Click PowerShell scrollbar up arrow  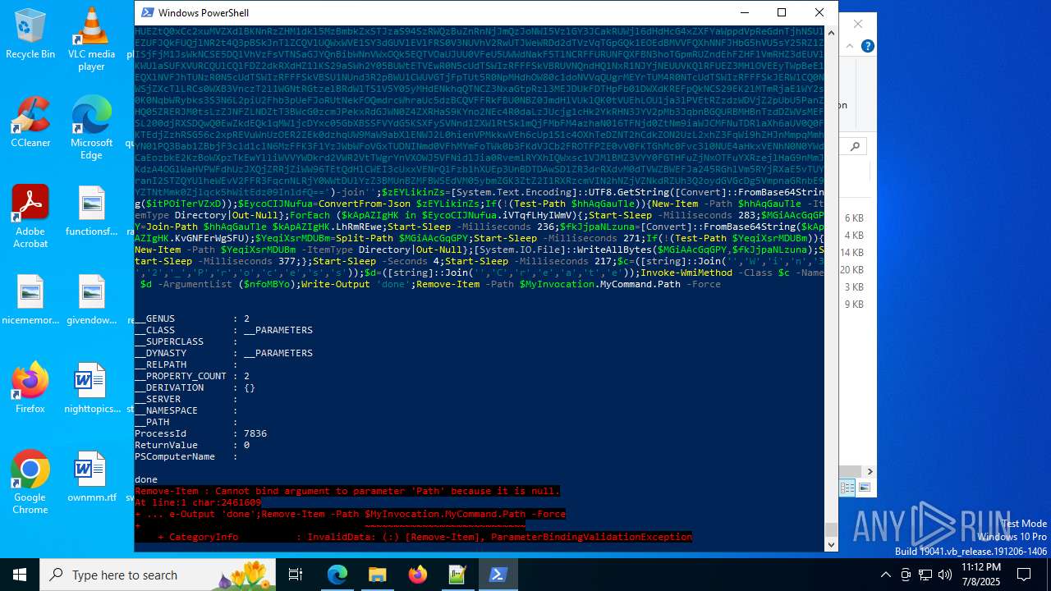coord(831,32)
